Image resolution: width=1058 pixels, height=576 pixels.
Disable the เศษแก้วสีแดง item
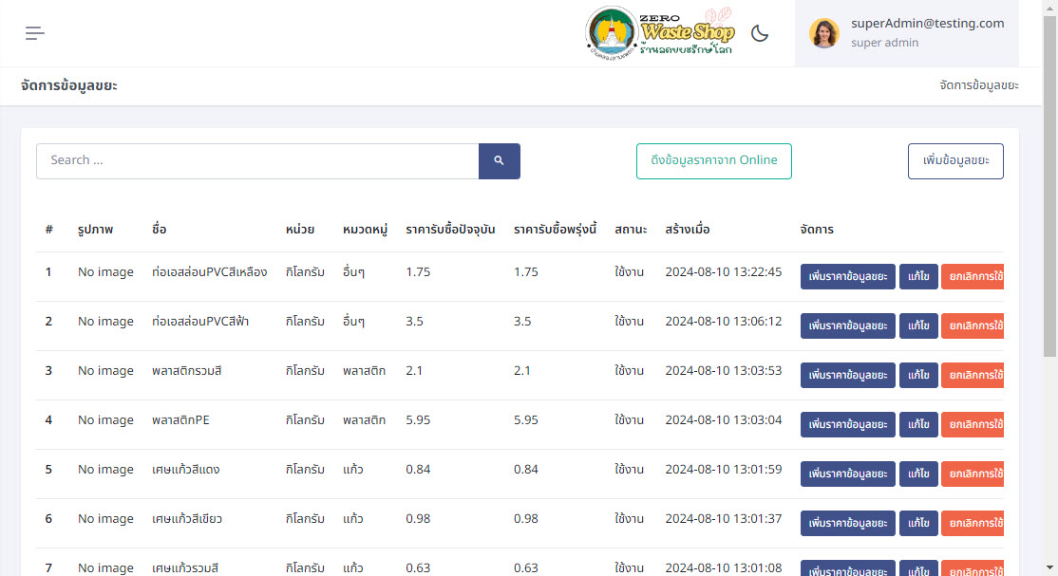pyautogui.click(x=973, y=474)
